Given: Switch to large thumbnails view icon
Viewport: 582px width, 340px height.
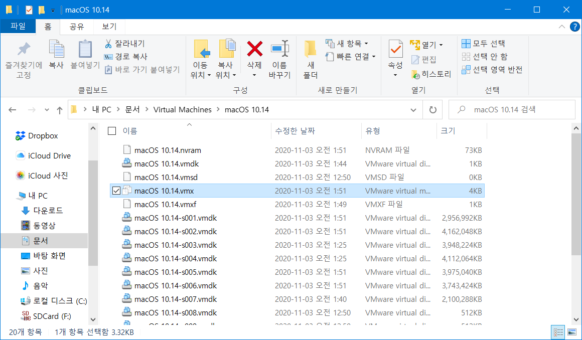Looking at the screenshot, I should (x=572, y=332).
